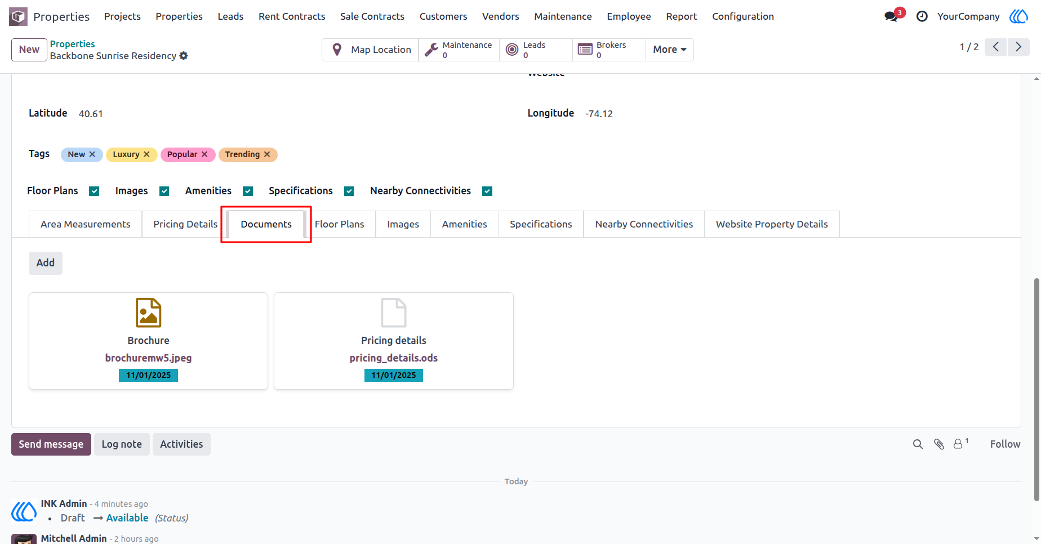1041x544 pixels.
Task: Switch to the Nearby Connectivities tab
Action: 644,224
